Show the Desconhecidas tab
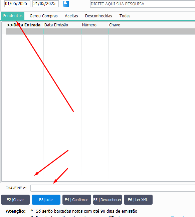 (x=99, y=16)
